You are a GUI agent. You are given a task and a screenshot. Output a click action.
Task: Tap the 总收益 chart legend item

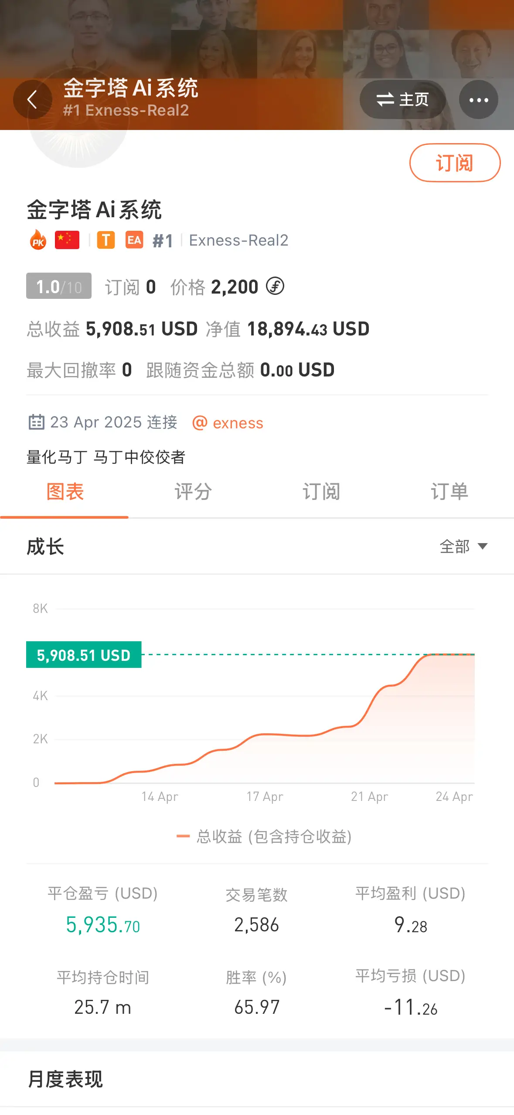264,836
